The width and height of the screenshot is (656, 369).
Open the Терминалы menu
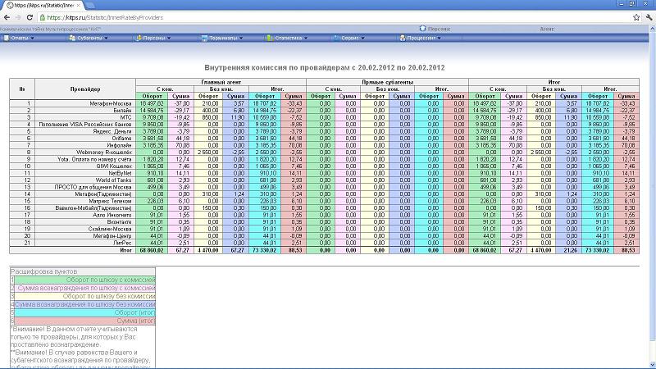click(x=222, y=38)
